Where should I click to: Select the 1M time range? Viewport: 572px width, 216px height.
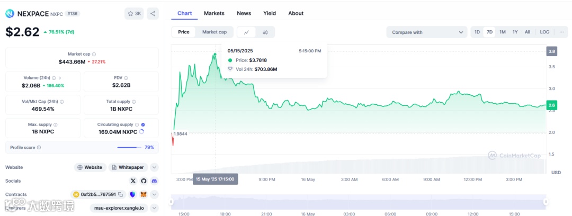tap(502, 32)
